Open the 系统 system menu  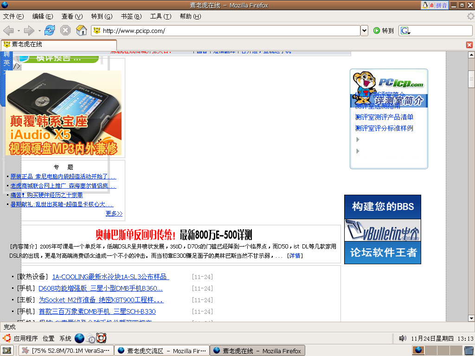pyautogui.click(x=65, y=338)
